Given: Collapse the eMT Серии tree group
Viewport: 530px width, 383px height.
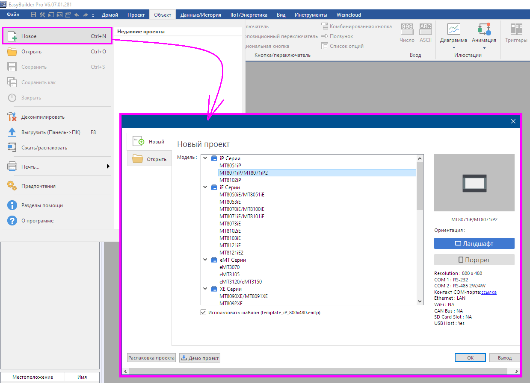Looking at the screenshot, I should pyautogui.click(x=205, y=260).
